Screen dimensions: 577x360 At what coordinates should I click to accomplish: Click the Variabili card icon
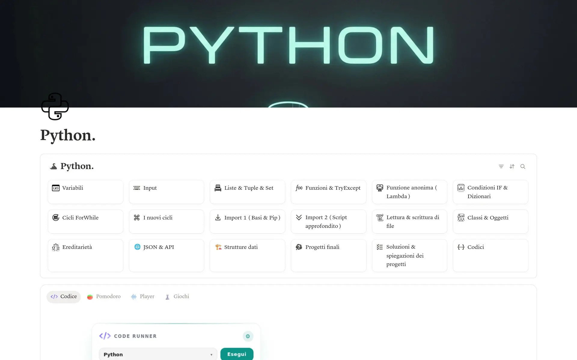[56, 188]
